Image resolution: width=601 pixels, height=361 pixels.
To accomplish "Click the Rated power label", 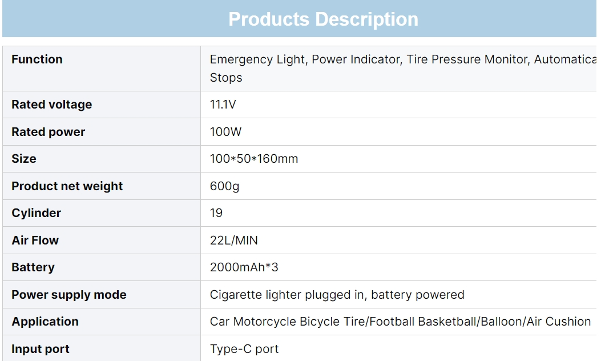I will point(48,132).
